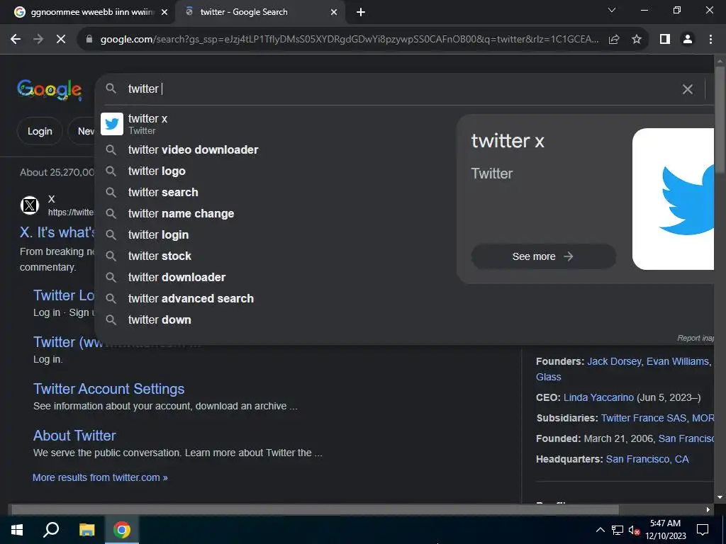726x544 pixels.
Task: Click the network tray icon
Action: (618, 530)
